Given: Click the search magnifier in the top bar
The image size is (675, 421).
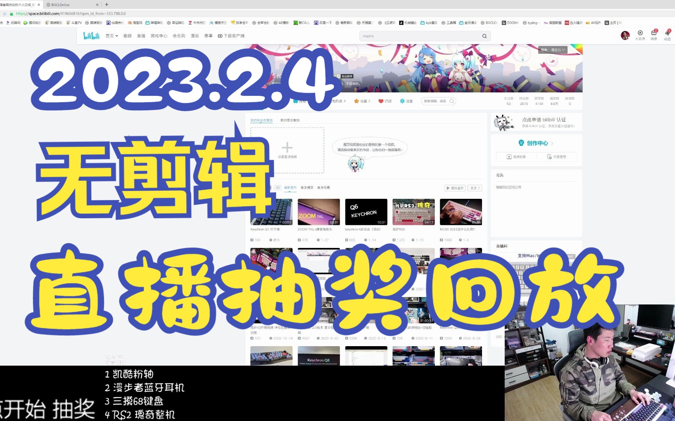Looking at the screenshot, I should (484, 36).
